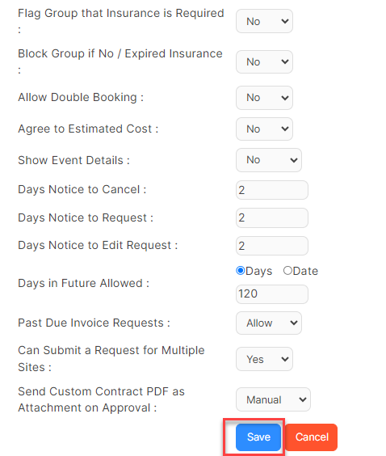Click the blue Save button
Image resolution: width=386 pixels, height=456 pixels.
click(x=258, y=437)
